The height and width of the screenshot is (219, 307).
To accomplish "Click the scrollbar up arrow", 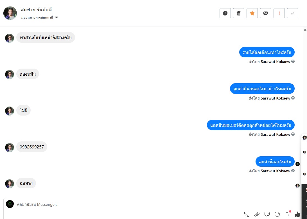I will pos(305,30).
